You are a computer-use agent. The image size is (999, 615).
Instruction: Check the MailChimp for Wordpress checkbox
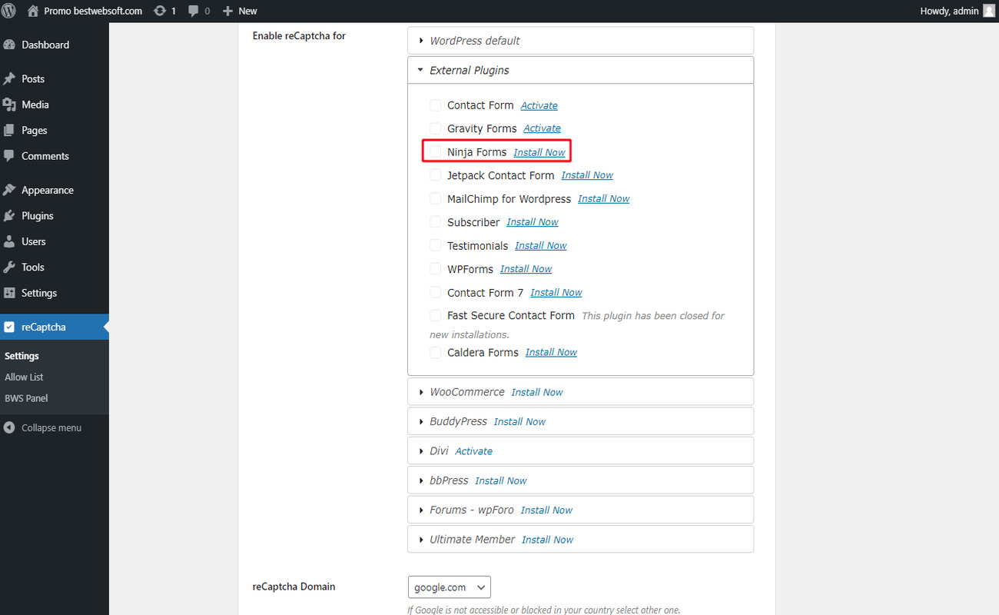(x=435, y=198)
